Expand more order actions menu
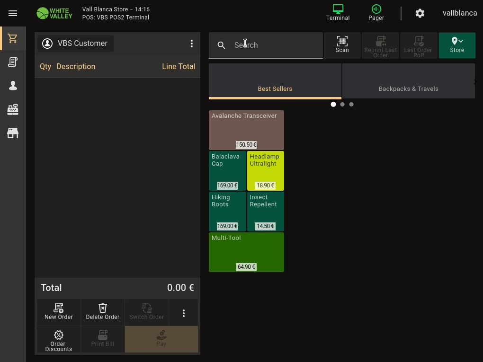483x362 pixels. click(183, 313)
